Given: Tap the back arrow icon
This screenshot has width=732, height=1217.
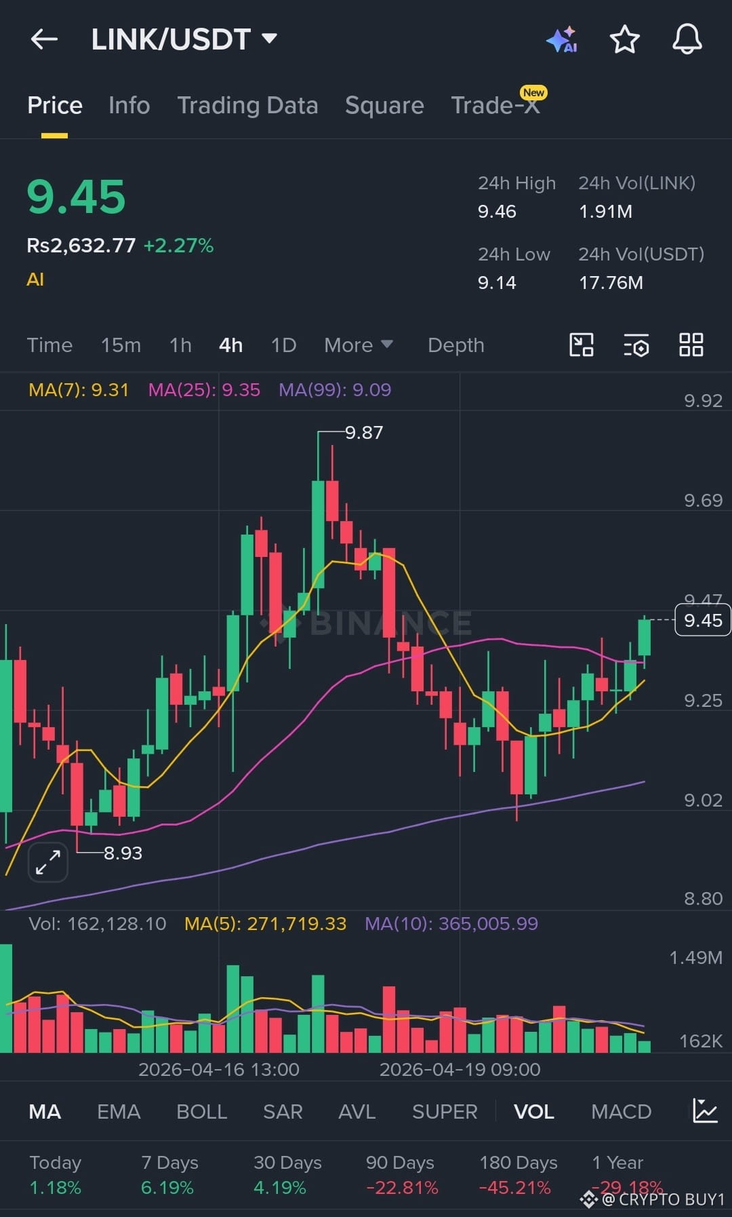Looking at the screenshot, I should point(44,39).
